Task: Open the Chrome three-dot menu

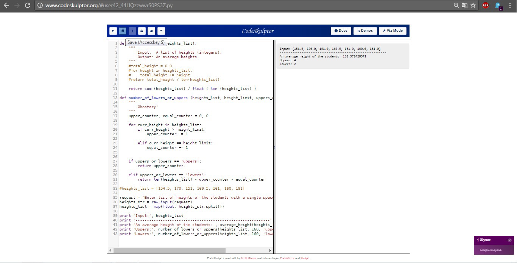Action: coord(510,6)
